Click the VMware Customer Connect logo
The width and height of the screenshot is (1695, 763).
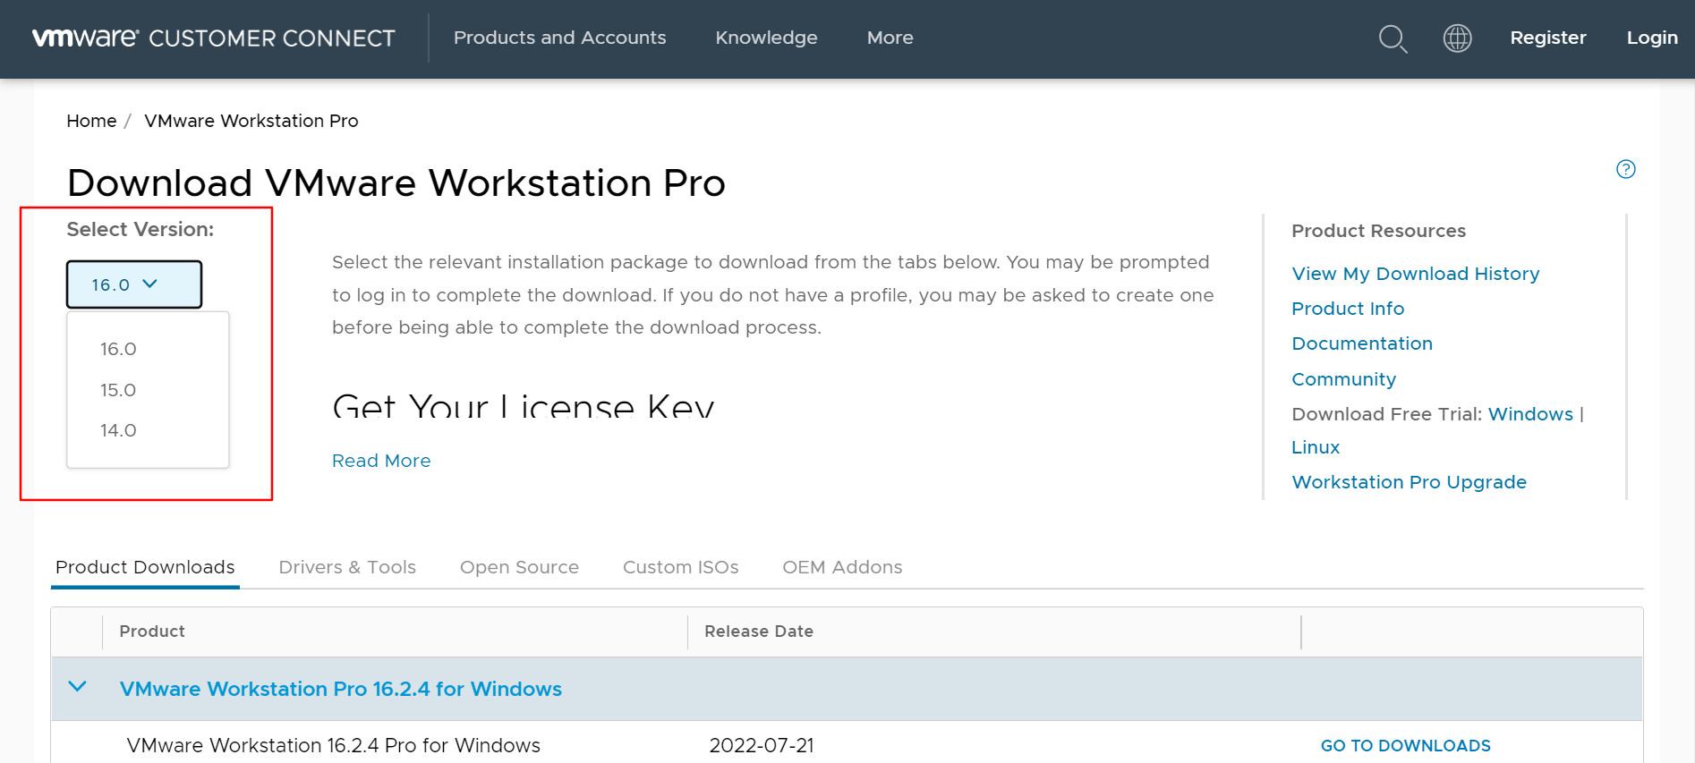[x=213, y=38]
